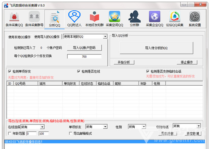Select the 飞讯软件操作日志 log entry

point(105,142)
